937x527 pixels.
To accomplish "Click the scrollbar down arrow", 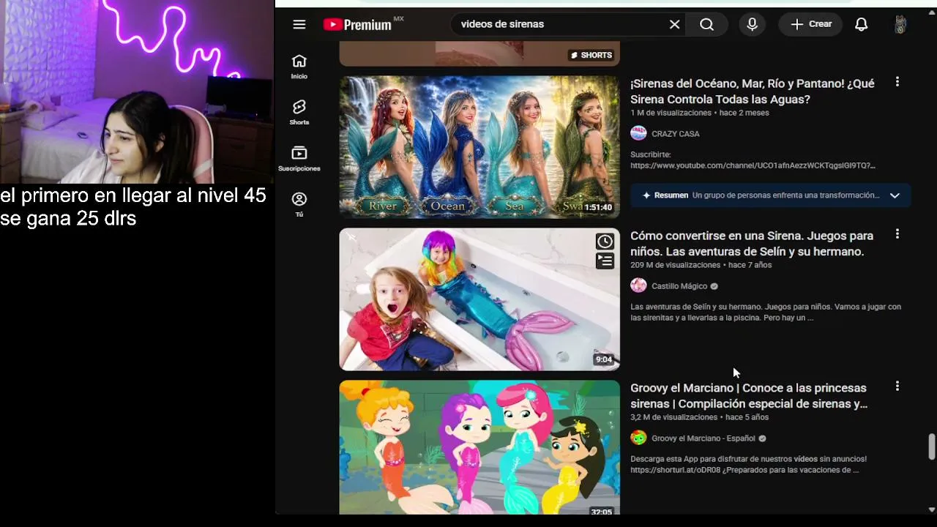I will tap(931, 509).
